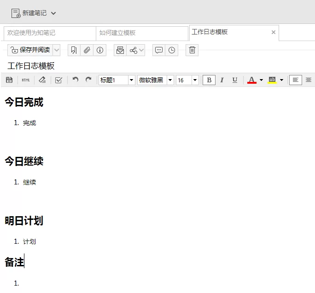This screenshot has width=315, height=293.
Task: Click the 标题1 paragraph style box
Action: pos(113,80)
